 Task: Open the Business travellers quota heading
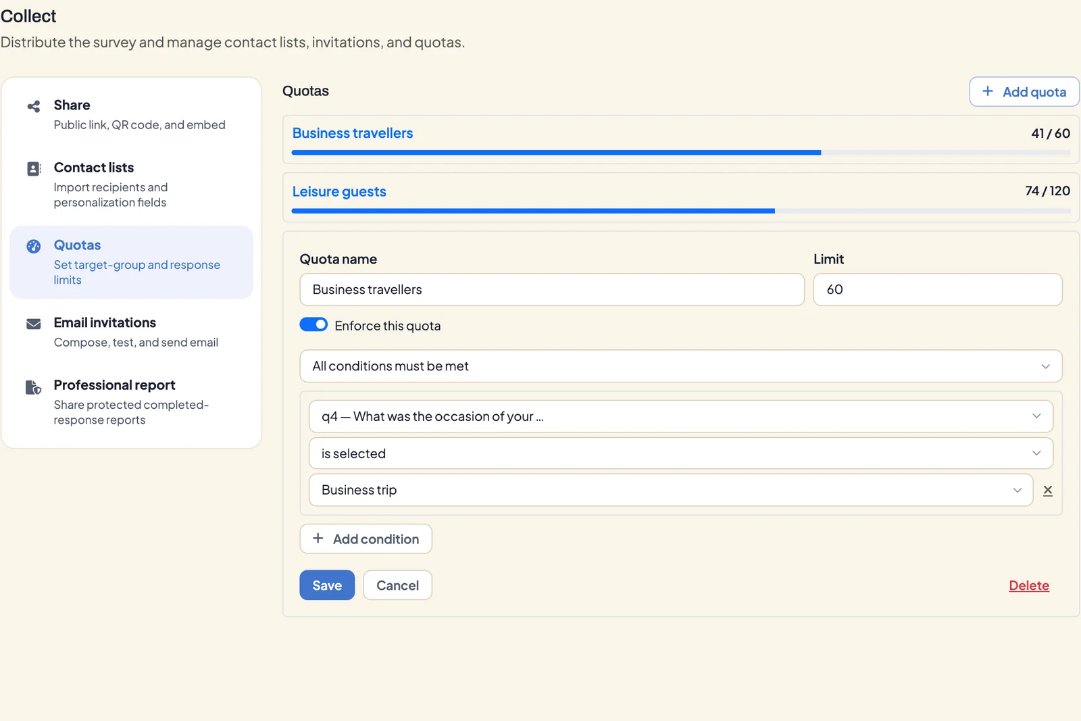point(353,133)
